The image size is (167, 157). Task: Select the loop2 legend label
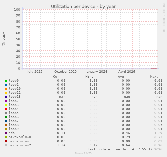tap(14, 101)
